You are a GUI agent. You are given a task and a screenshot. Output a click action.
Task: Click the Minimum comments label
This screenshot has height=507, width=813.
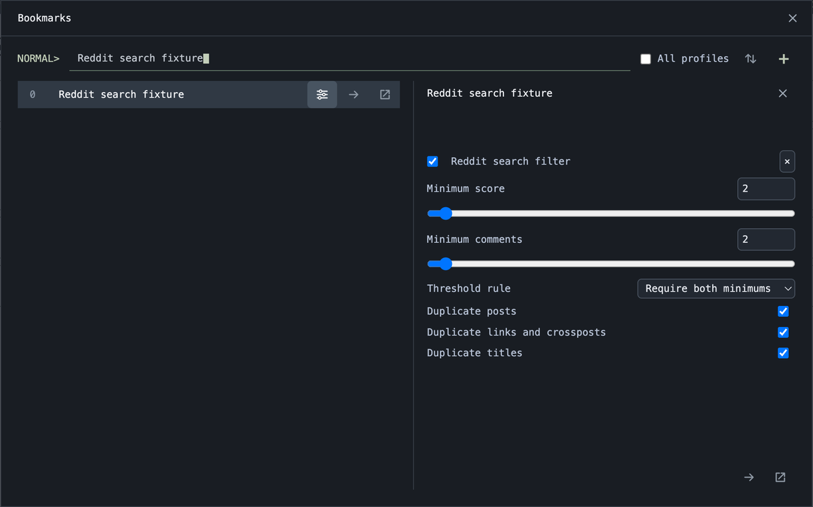(x=474, y=240)
